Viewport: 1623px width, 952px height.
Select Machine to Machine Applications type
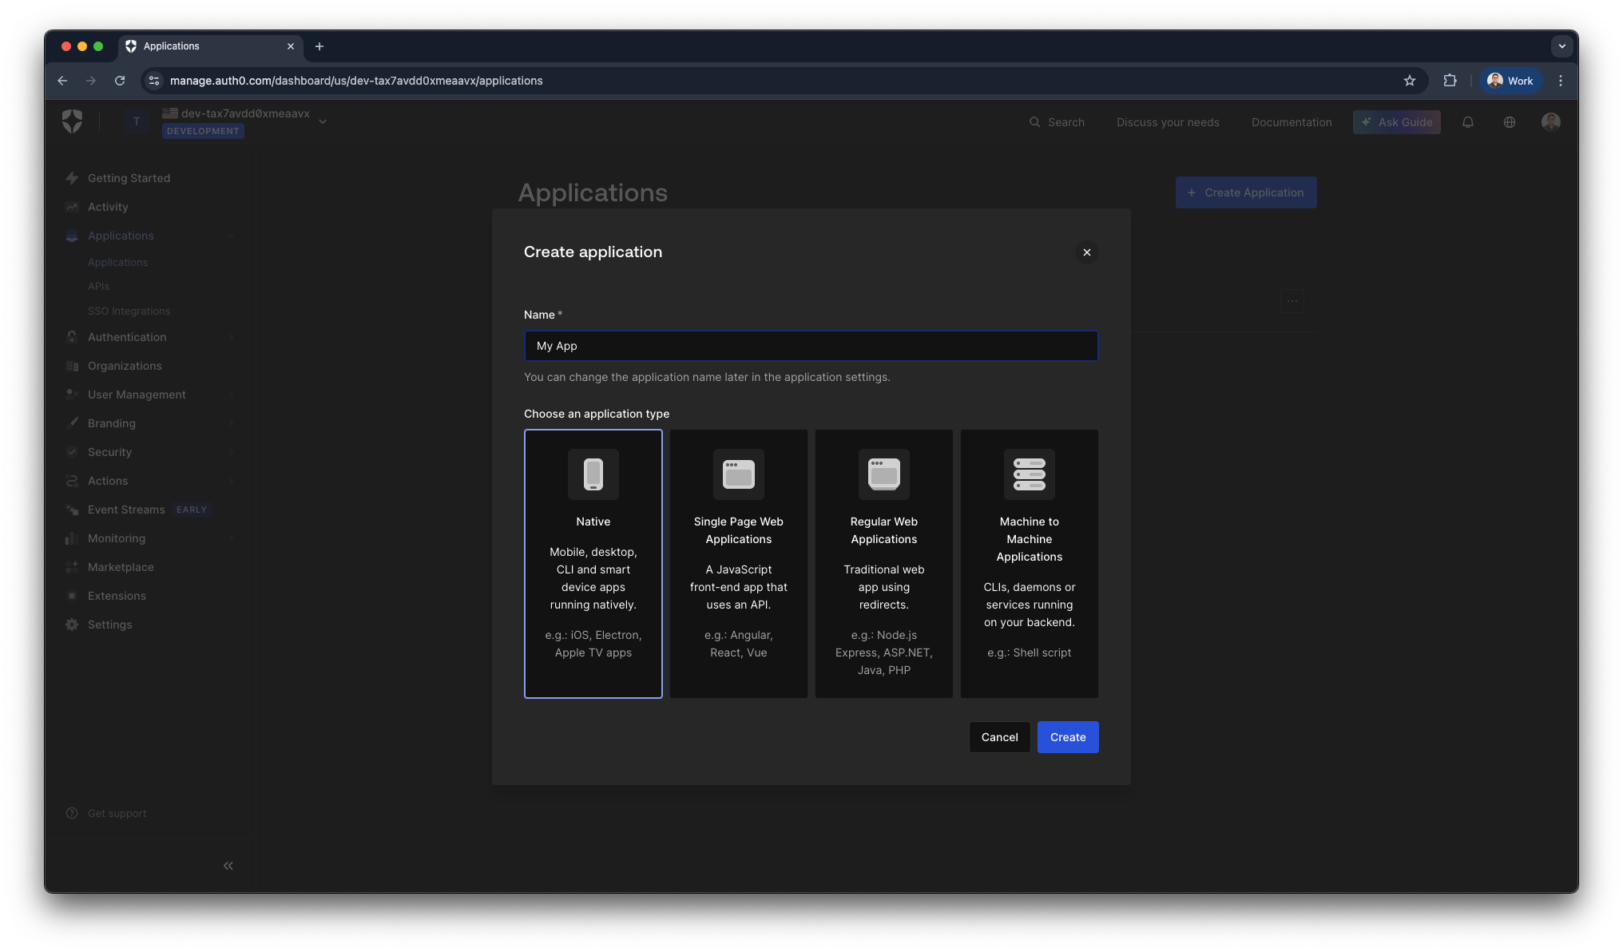1029,563
